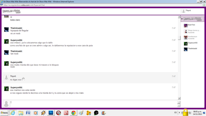Click the message 'es un noob'

(x=15, y=34)
